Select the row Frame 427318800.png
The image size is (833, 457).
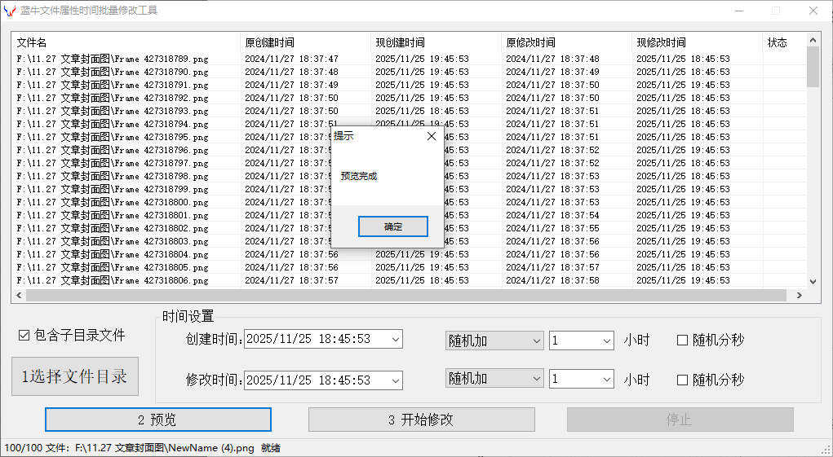(409, 202)
